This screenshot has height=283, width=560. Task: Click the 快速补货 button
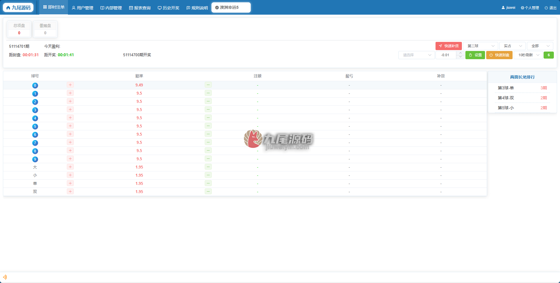(448, 46)
